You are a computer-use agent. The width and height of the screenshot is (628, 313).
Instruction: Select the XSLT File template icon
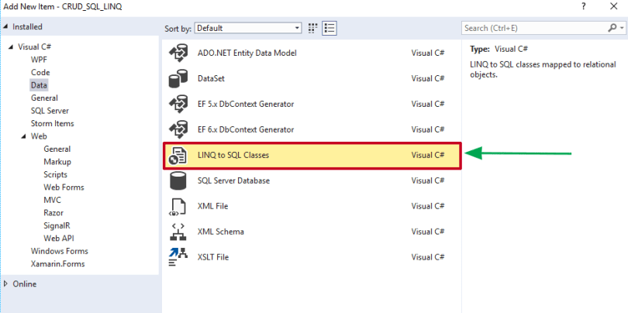(x=178, y=258)
